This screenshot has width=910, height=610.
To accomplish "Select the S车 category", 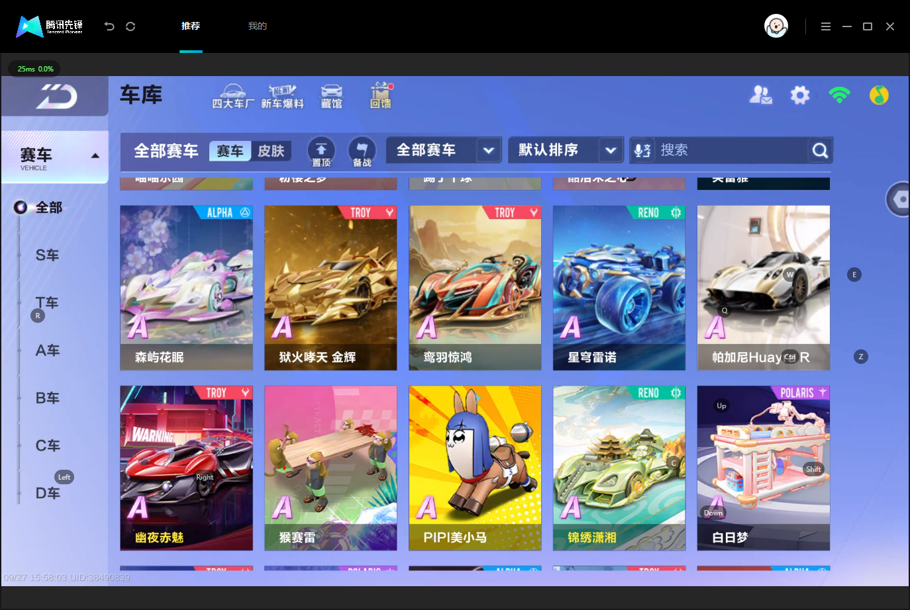I will [48, 255].
